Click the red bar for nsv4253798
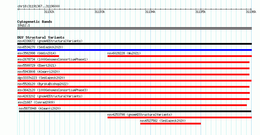260x135 pixels. coord(180,117)
